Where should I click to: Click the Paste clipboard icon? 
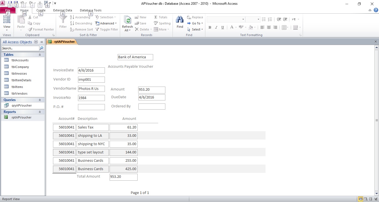21,20
